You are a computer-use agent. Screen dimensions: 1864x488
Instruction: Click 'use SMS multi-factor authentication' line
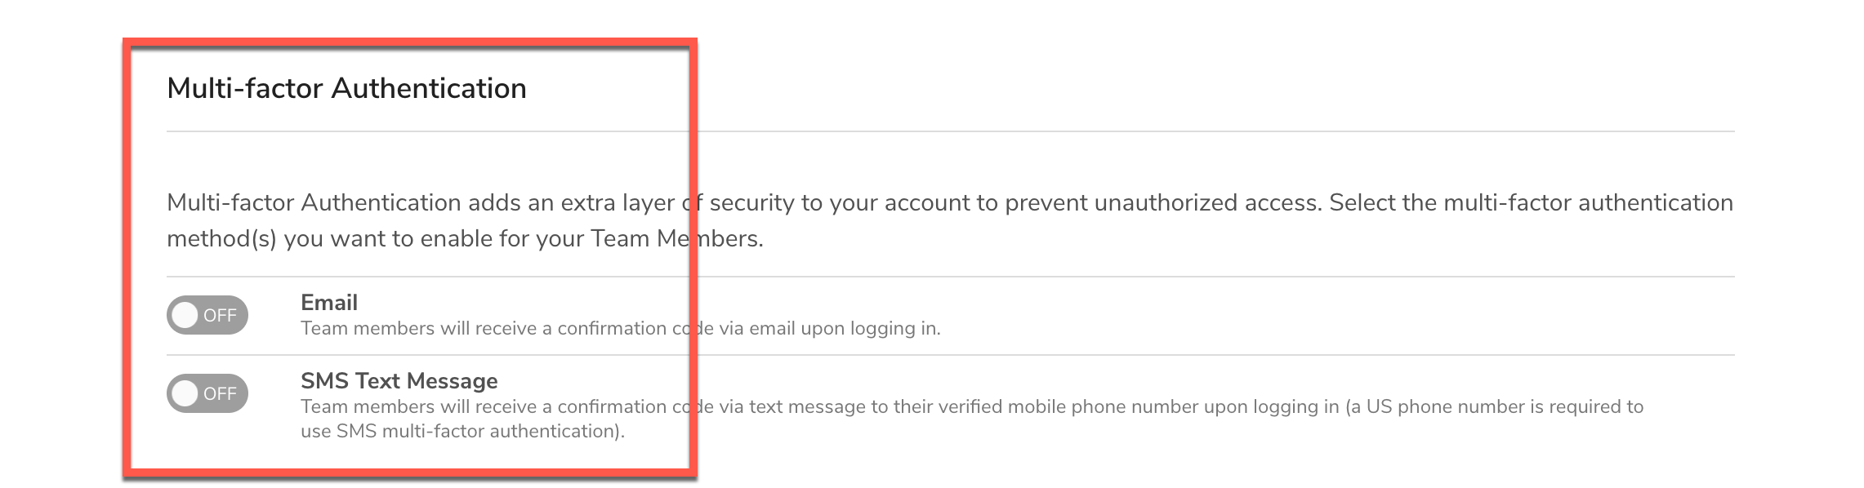(x=462, y=432)
